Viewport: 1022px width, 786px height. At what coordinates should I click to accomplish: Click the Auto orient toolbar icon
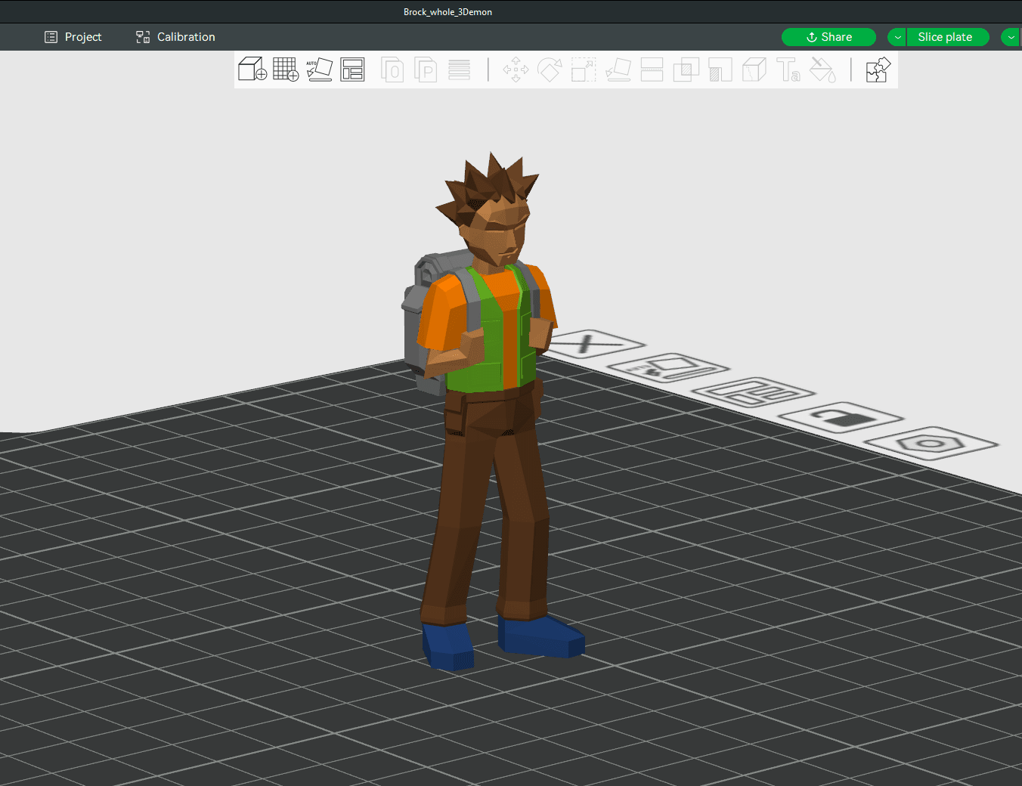point(319,70)
